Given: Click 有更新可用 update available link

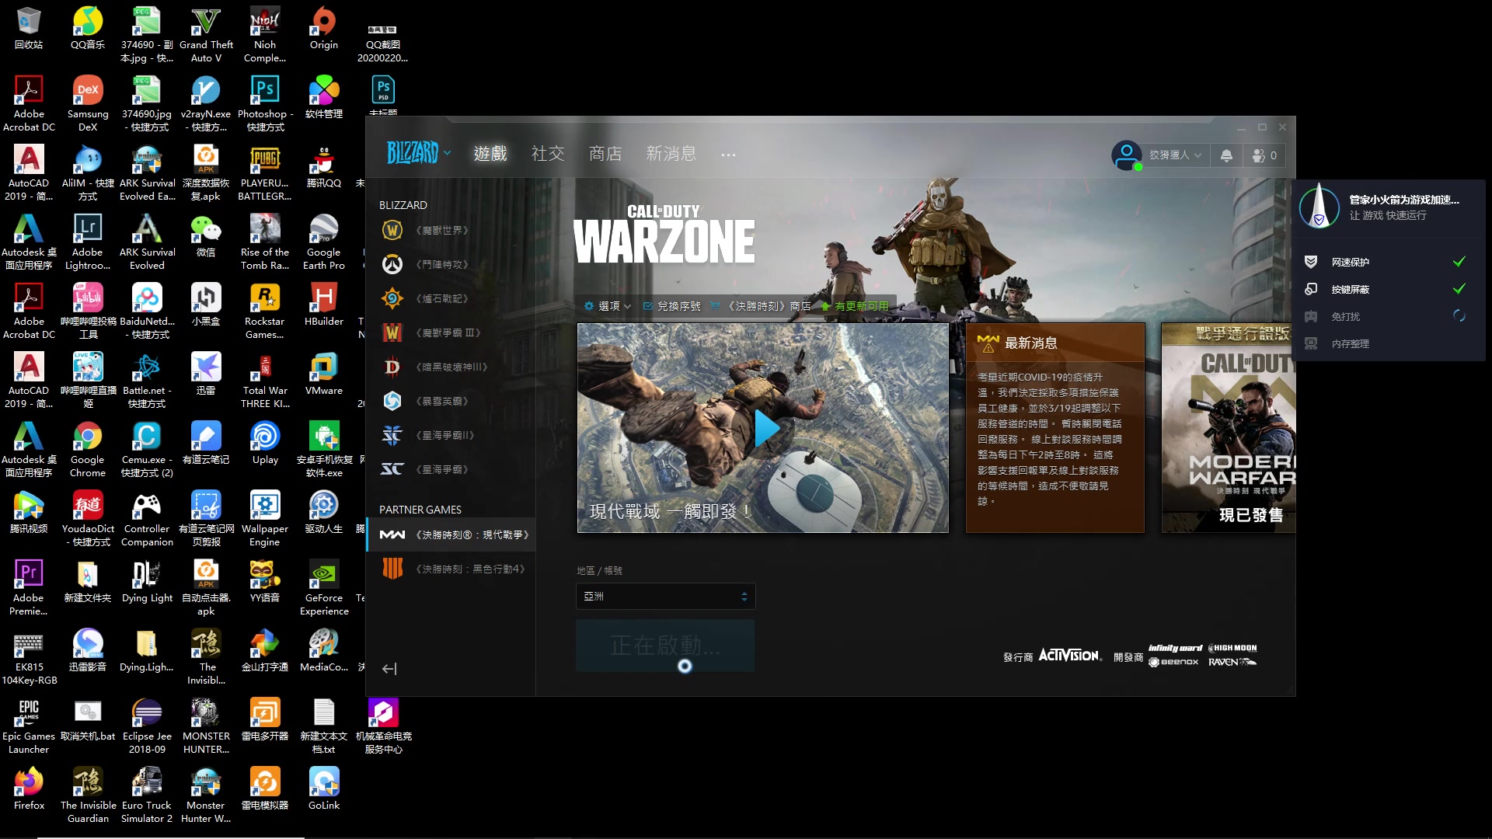Looking at the screenshot, I should [x=855, y=306].
